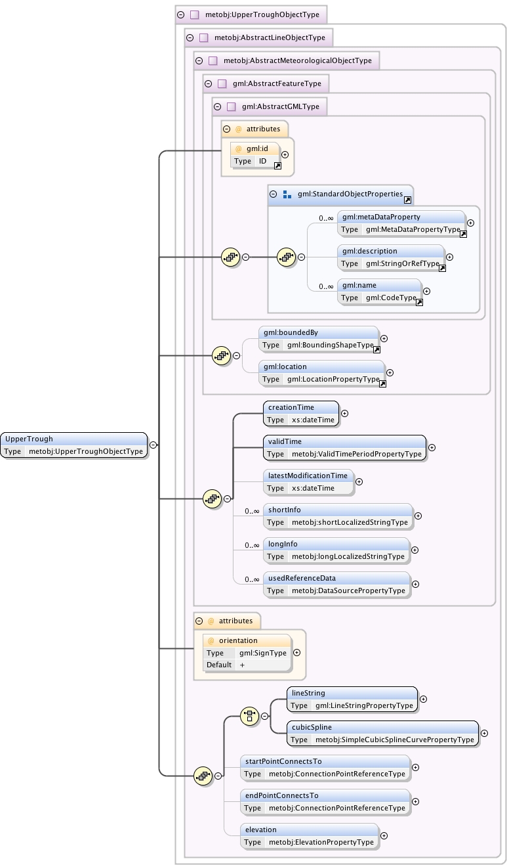Expand the shortInfo element plus icon
This screenshot has height=865, width=507.
click(418, 516)
